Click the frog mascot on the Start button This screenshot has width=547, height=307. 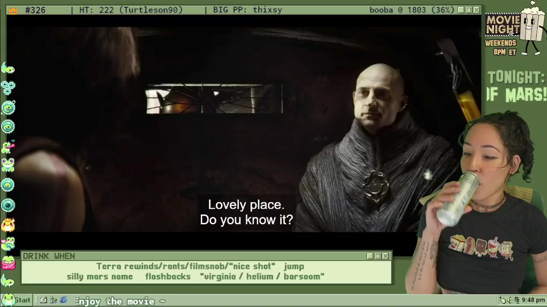(x=8, y=300)
